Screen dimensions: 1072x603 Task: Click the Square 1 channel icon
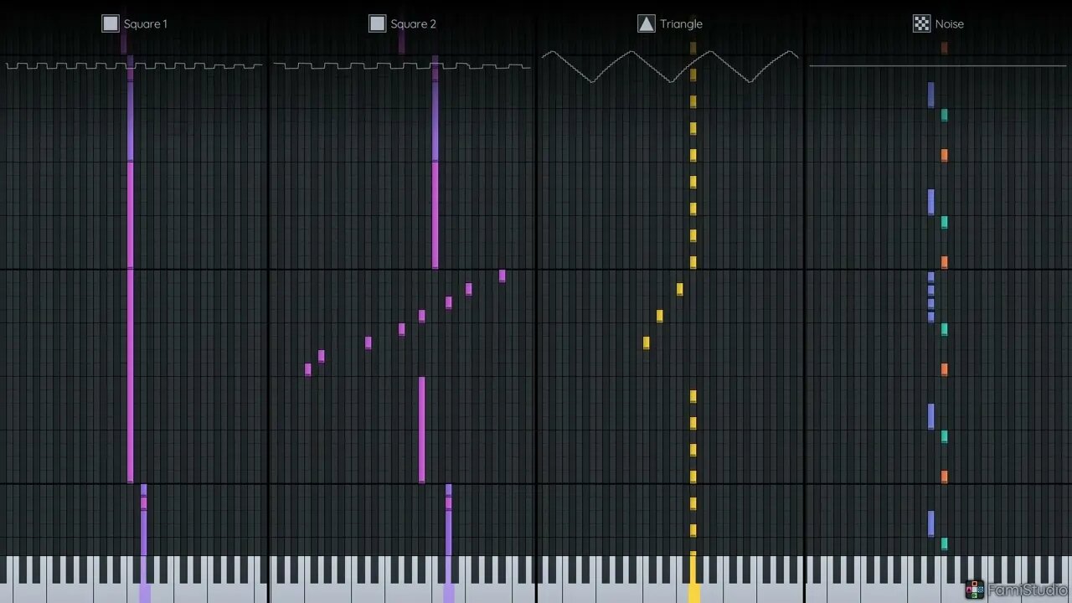(x=111, y=23)
